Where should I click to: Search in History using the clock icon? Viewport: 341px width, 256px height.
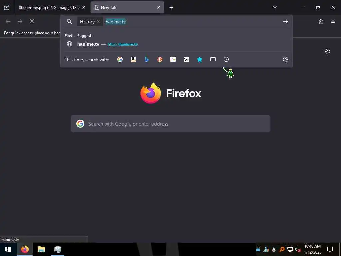point(226,59)
